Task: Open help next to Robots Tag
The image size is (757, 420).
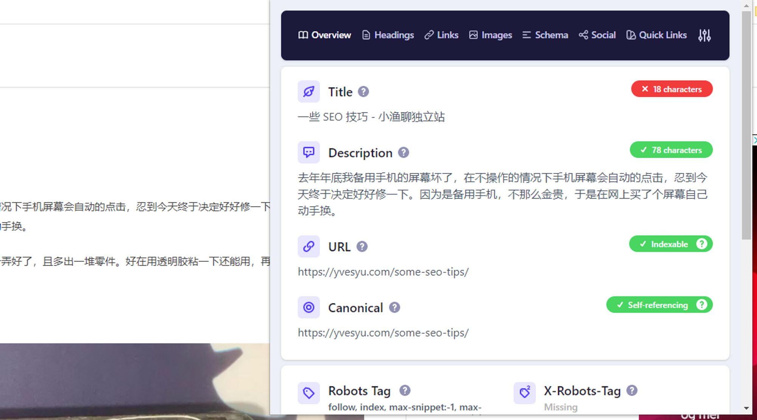Action: pos(405,390)
